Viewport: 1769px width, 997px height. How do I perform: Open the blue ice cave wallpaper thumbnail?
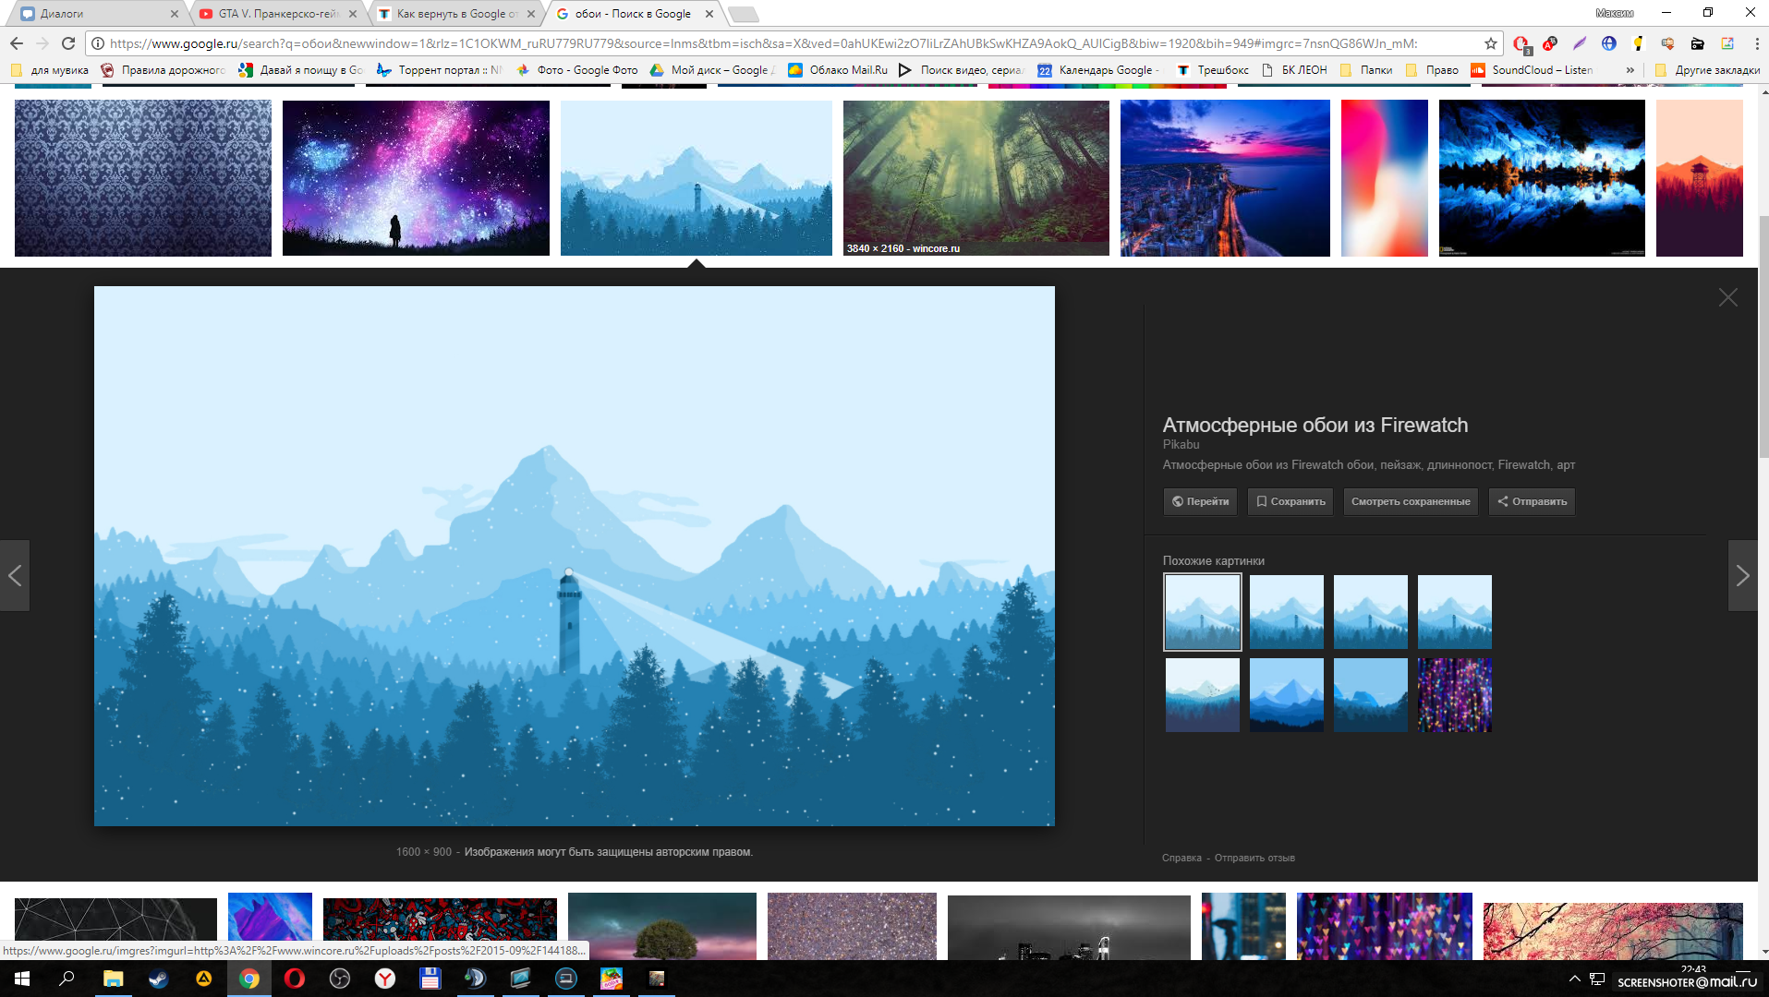click(1542, 177)
